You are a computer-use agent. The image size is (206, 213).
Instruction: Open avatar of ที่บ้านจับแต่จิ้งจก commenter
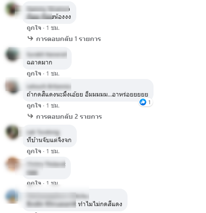(12, 132)
